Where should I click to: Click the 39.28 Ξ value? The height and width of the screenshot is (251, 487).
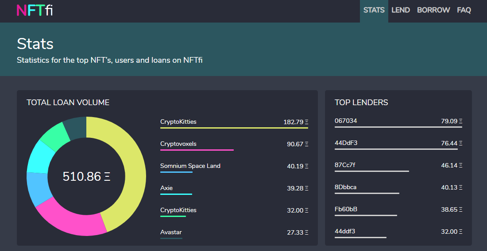(x=298, y=188)
